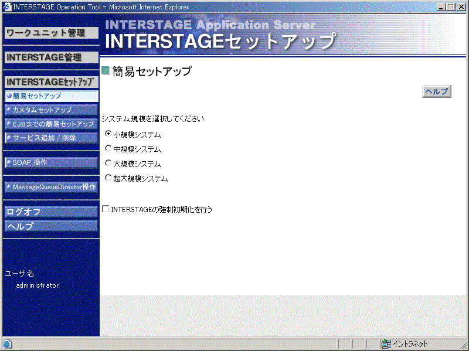
Task: Select 小規模システム radio button
Action: (x=108, y=134)
